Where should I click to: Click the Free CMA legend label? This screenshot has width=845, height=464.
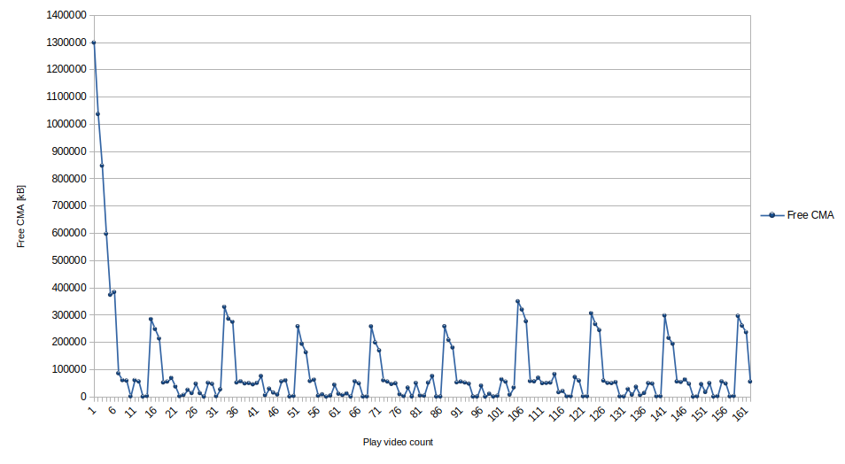pos(810,215)
